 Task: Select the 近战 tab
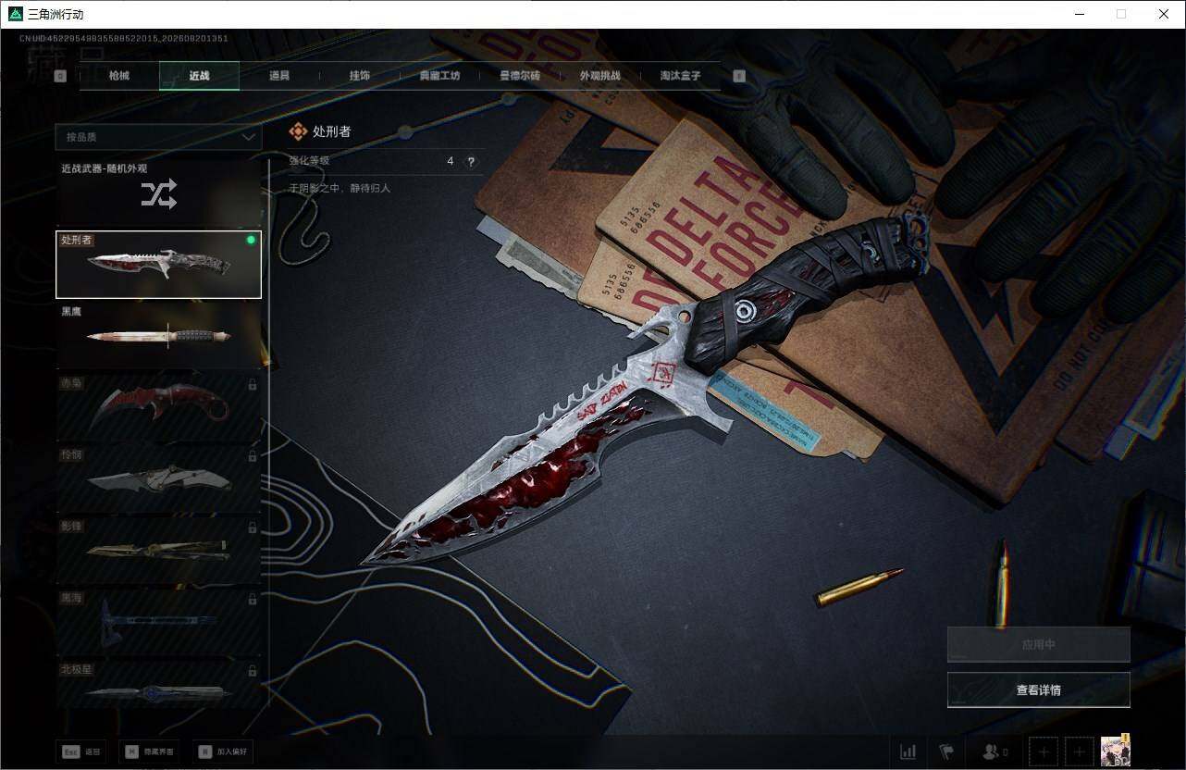click(199, 76)
